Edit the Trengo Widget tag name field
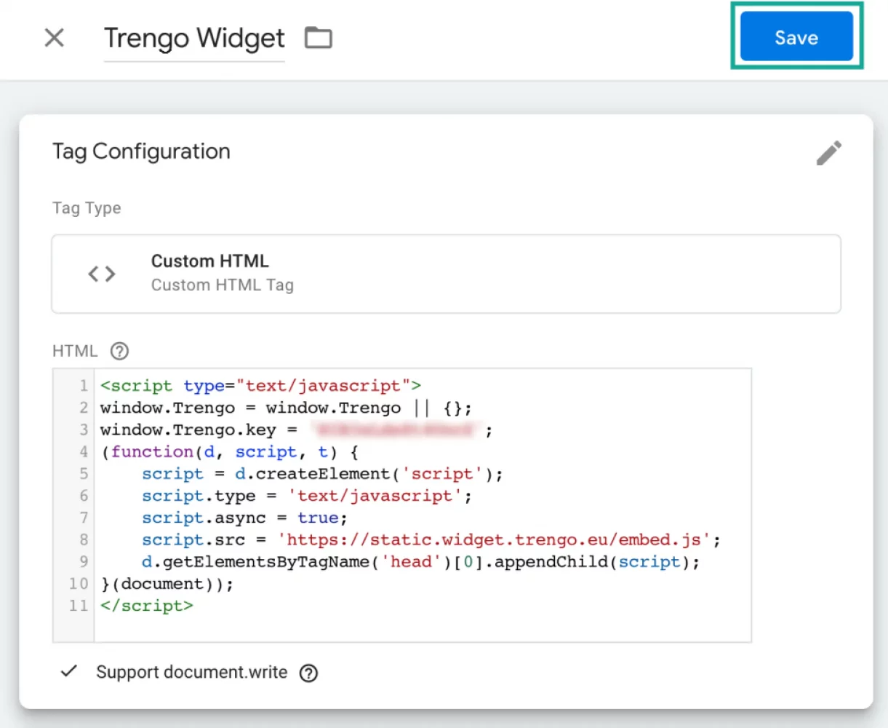This screenshot has width=888, height=728. pyautogui.click(x=194, y=39)
